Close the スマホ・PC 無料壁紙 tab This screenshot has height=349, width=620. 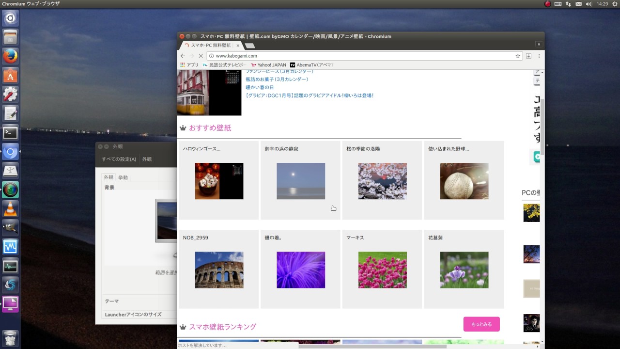[x=238, y=46]
